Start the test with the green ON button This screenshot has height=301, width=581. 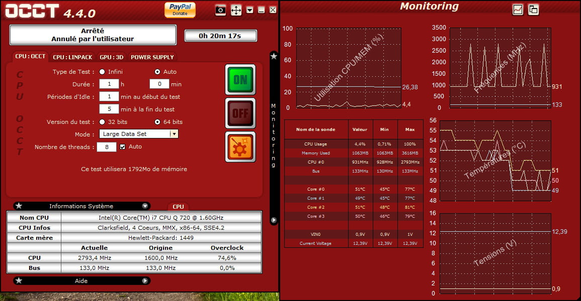(240, 79)
